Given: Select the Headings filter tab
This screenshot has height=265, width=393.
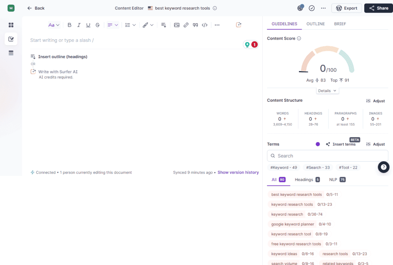Looking at the screenshot, I should (x=304, y=179).
